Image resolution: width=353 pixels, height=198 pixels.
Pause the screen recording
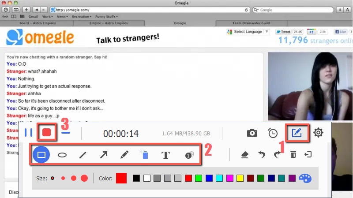[x=29, y=132]
